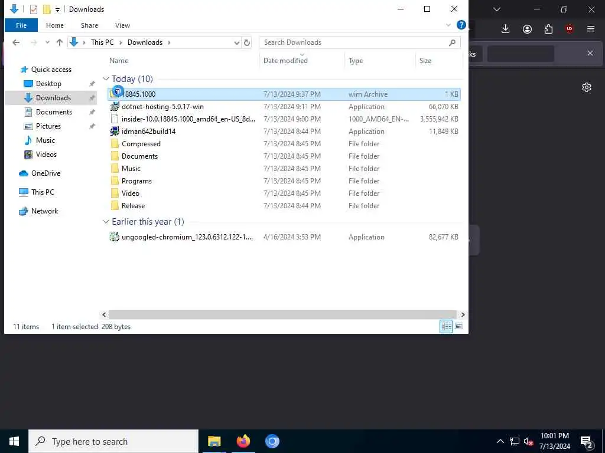Collapse the Earlier this year group
The height and width of the screenshot is (453, 605).
click(106, 222)
